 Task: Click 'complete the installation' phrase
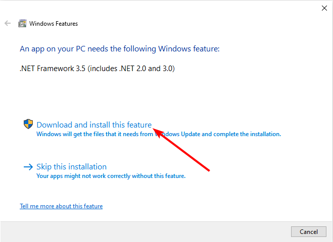point(247,134)
